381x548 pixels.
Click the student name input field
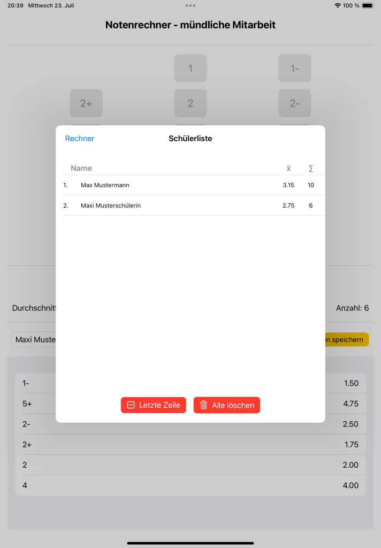pyautogui.click(x=34, y=339)
